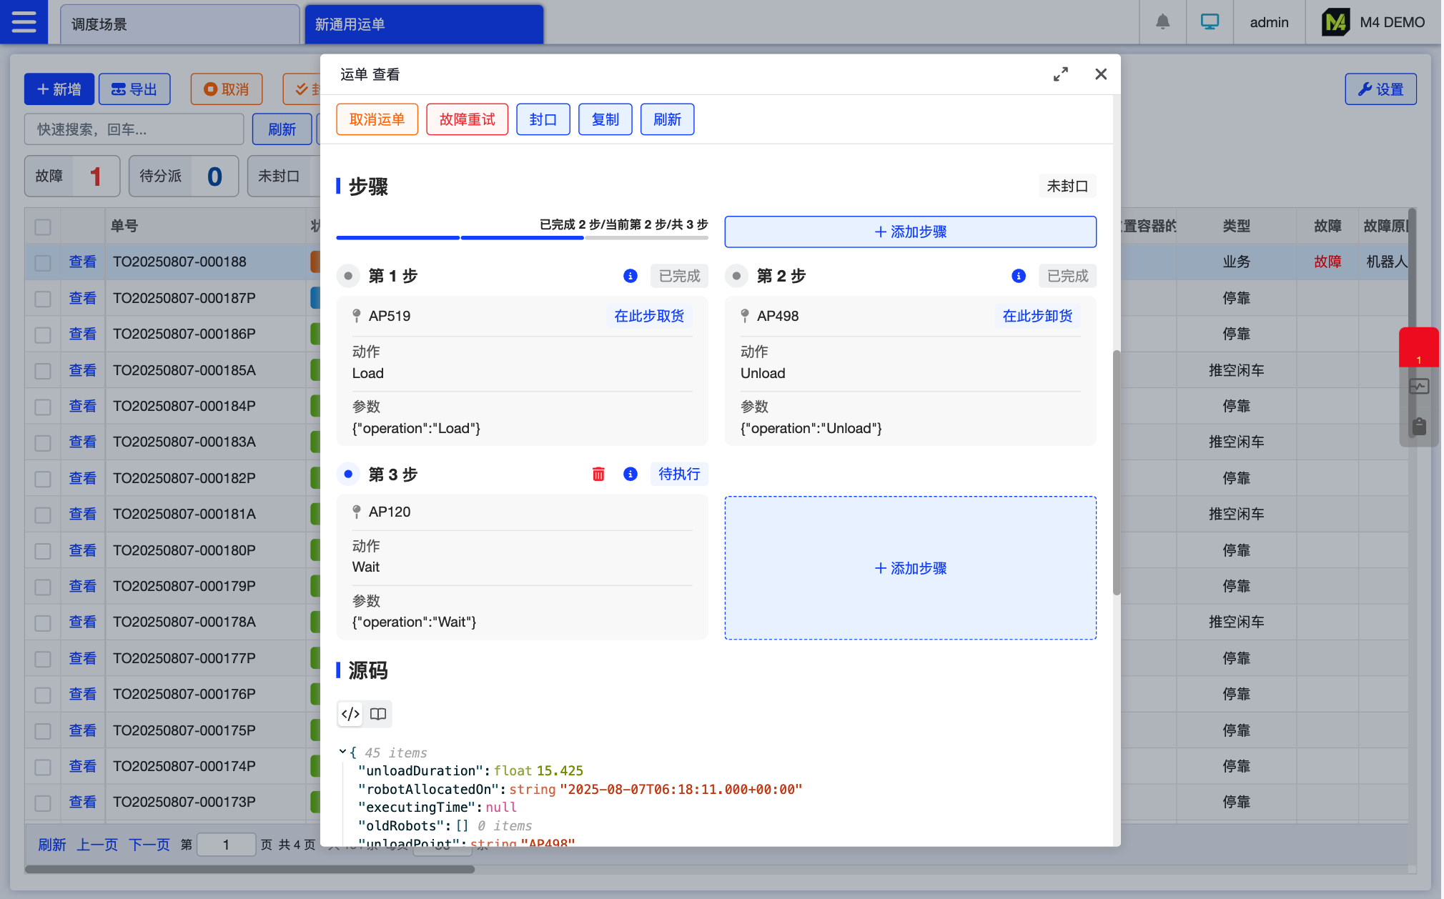
Task: Toggle the select-all checkbox in table header
Action: [43, 227]
